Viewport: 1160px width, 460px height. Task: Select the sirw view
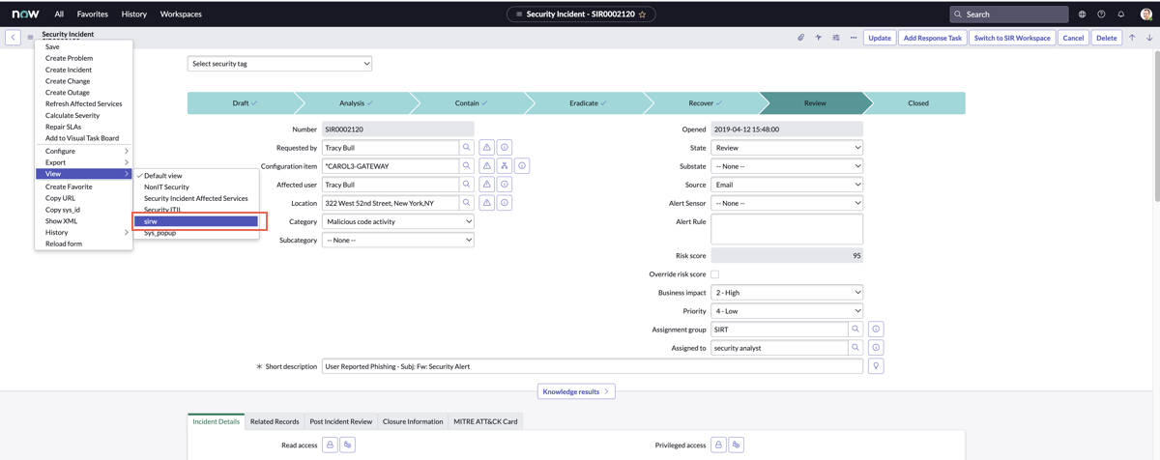(x=196, y=221)
